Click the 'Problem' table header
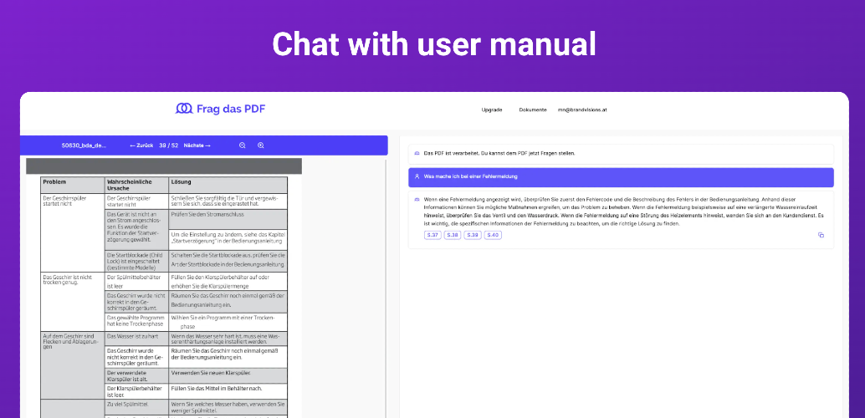The height and width of the screenshot is (418, 865). pyautogui.click(x=73, y=185)
